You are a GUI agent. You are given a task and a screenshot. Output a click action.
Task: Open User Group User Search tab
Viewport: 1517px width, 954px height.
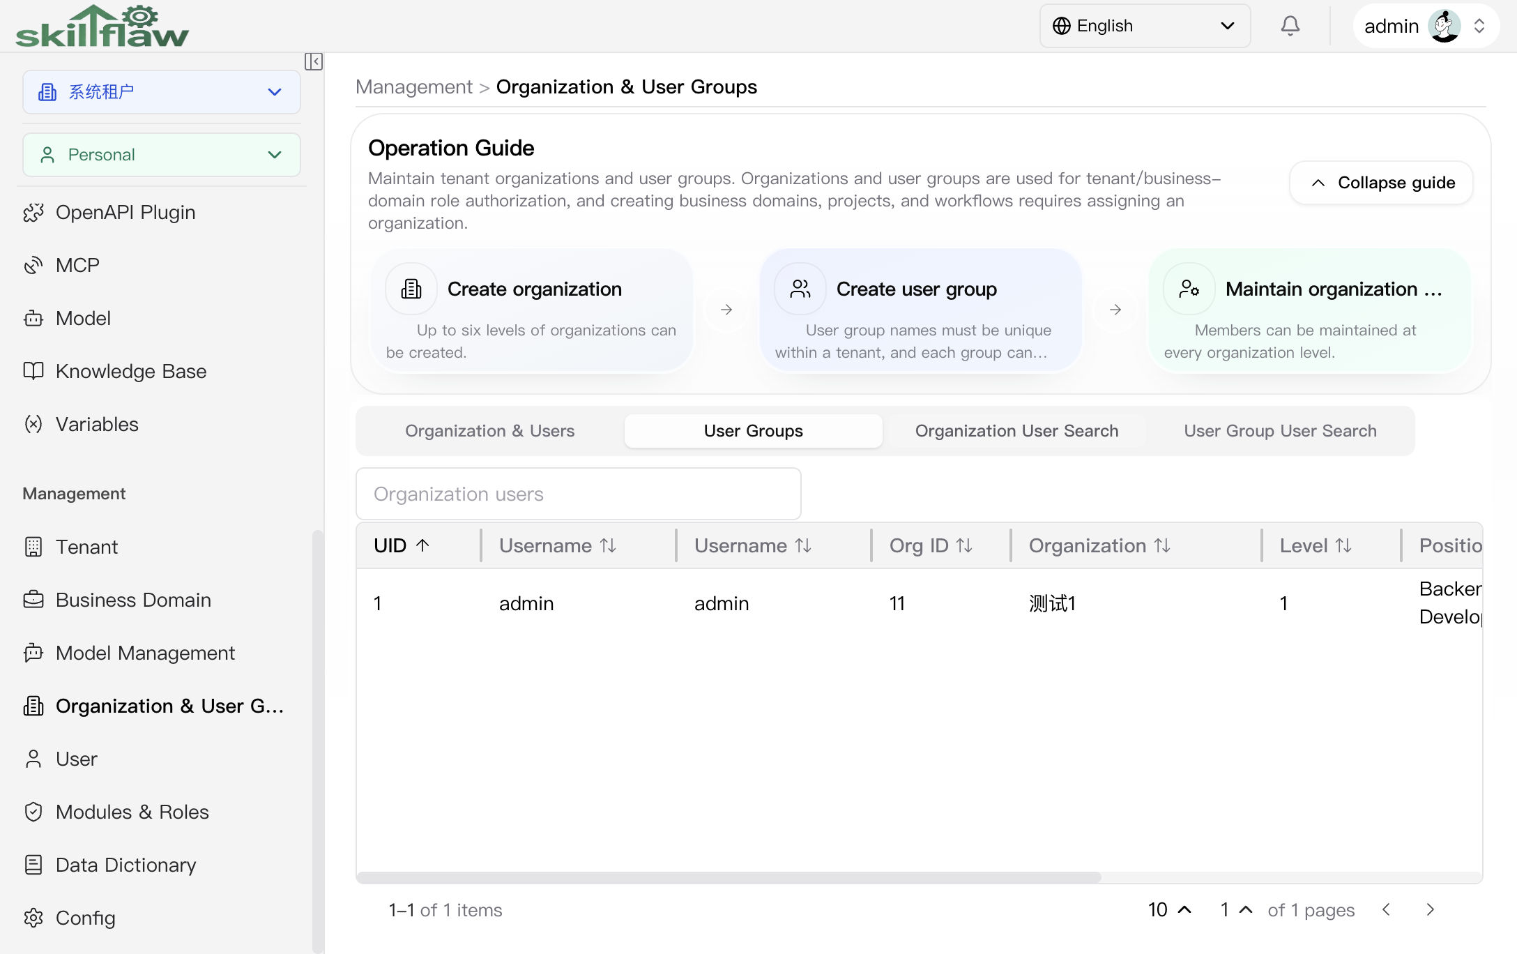click(x=1280, y=431)
